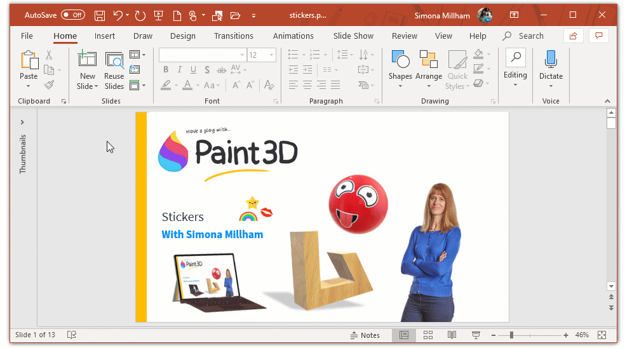
Task: Click the Comments speech bubble icon
Action: pos(599,36)
